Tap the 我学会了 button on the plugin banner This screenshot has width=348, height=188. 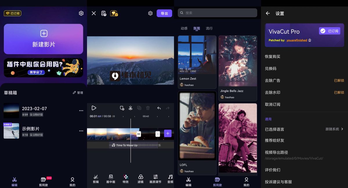(37, 72)
